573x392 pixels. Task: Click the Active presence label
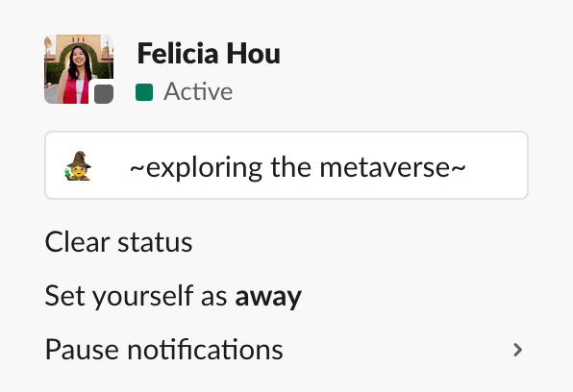(x=198, y=91)
